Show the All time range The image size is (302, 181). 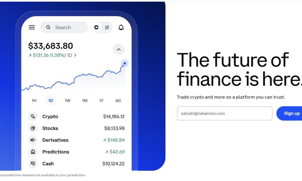click(118, 100)
